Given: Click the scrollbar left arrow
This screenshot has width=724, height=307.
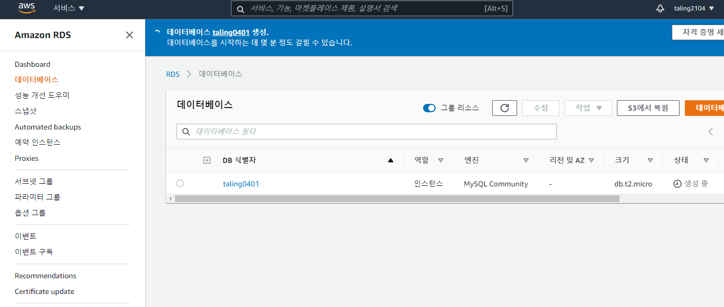Looking at the screenshot, I should pos(169,199).
